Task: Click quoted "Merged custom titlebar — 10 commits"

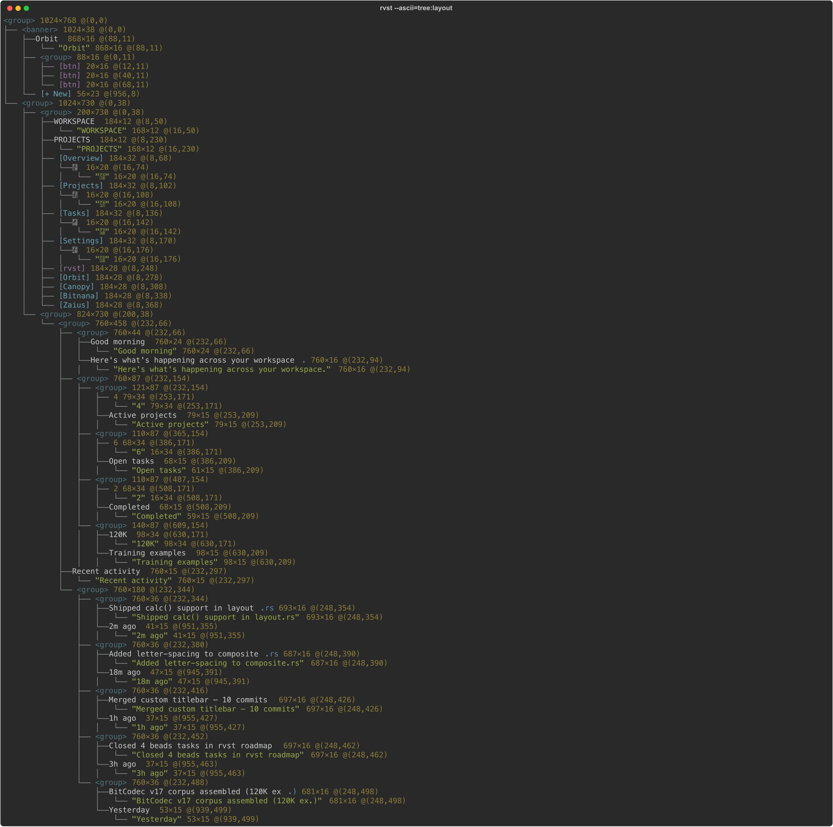Action: (x=216, y=709)
